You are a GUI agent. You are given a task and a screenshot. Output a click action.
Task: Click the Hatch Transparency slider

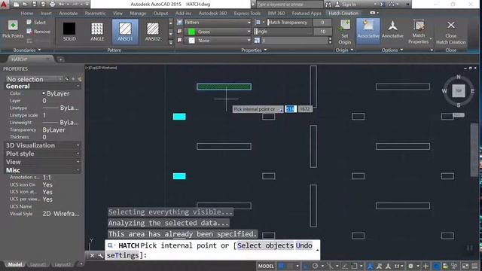pyautogui.click(x=289, y=23)
